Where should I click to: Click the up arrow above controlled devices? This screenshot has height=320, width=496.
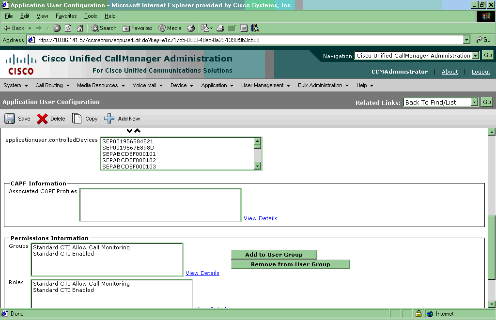pyautogui.click(x=137, y=131)
